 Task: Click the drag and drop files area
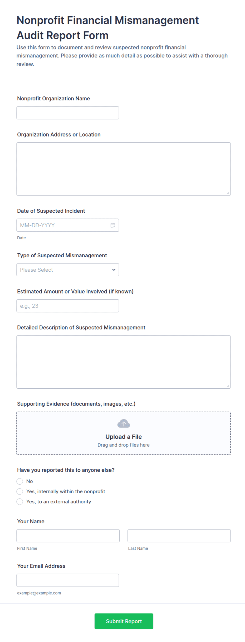coord(124,433)
